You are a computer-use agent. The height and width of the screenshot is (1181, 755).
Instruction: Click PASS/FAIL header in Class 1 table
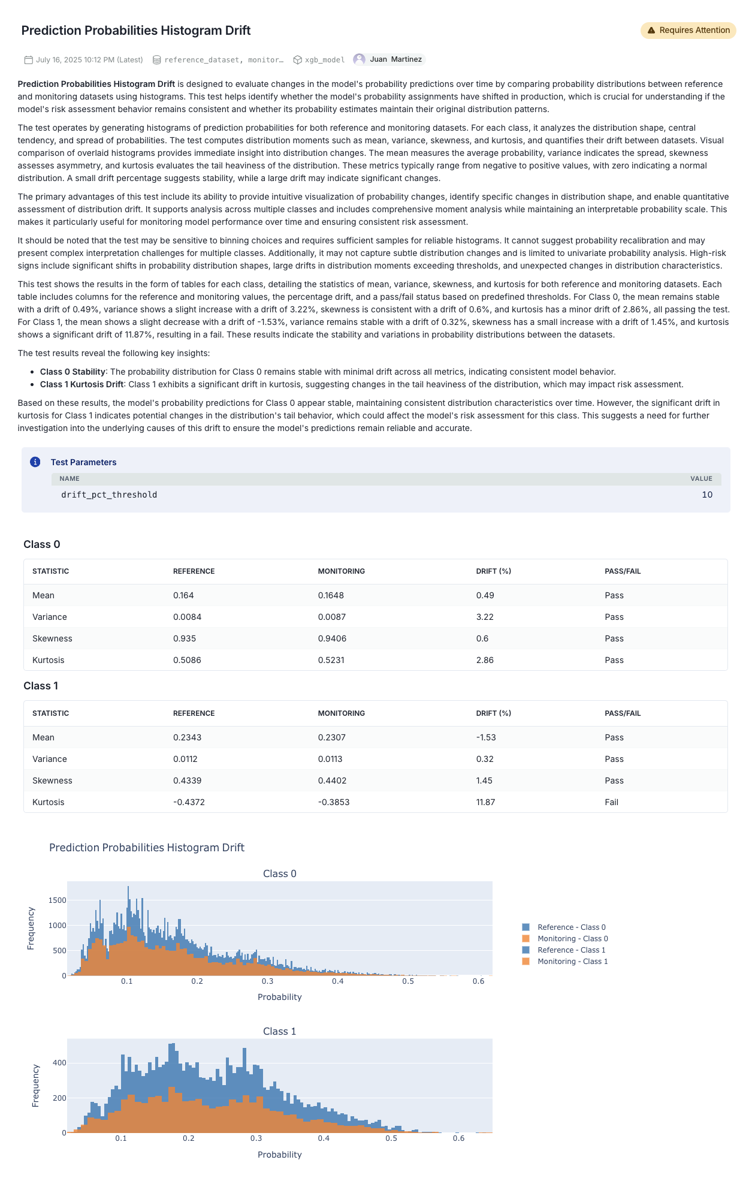(623, 713)
